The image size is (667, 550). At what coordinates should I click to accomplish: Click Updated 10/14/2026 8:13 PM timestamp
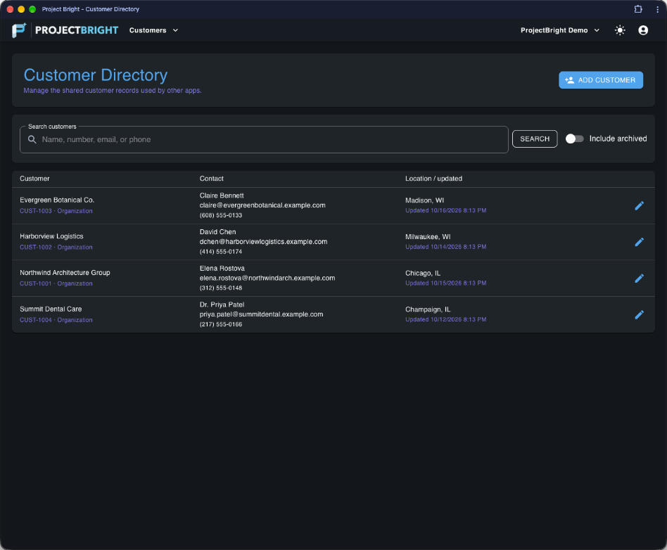point(446,247)
